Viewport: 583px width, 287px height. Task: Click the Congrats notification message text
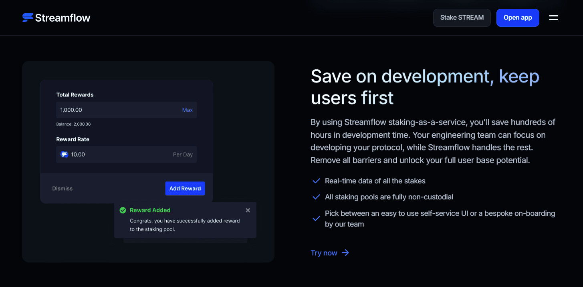click(185, 225)
